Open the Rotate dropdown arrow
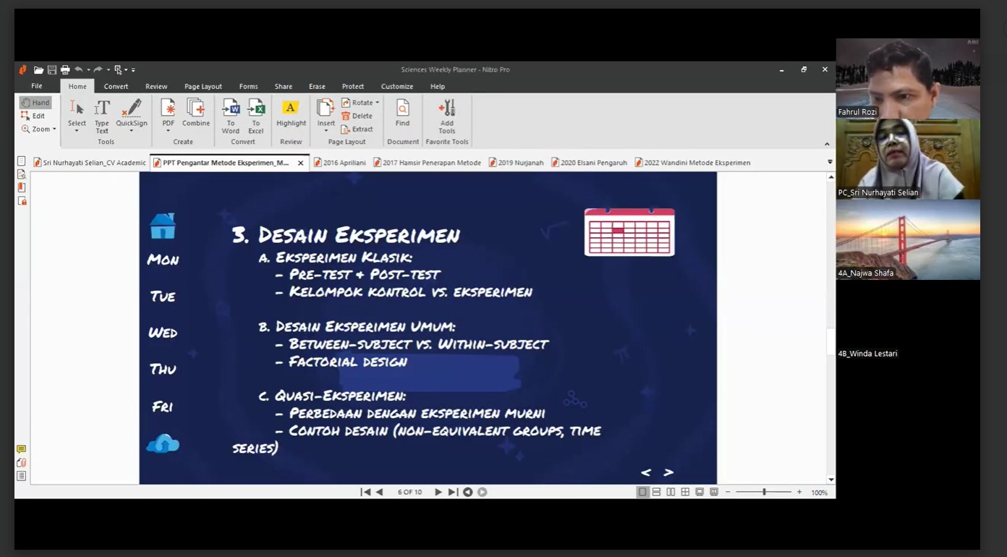 pyautogui.click(x=377, y=103)
